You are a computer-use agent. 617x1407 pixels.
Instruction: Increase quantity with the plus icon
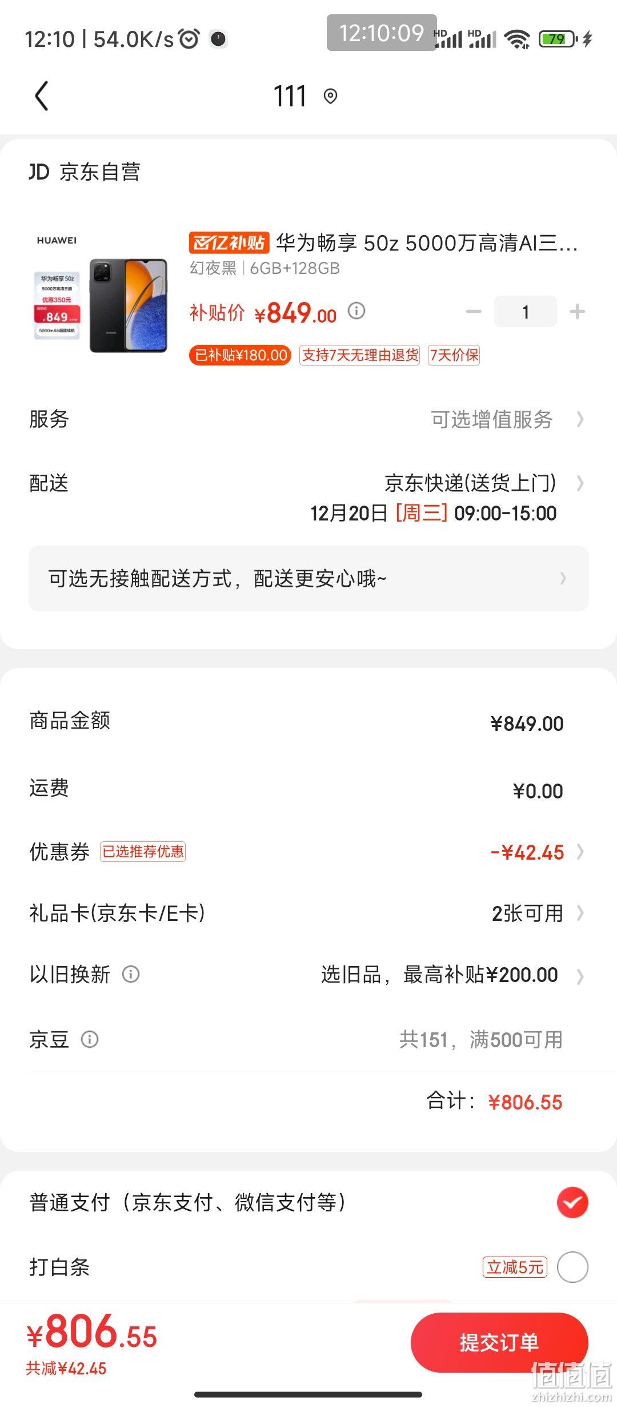point(578,312)
